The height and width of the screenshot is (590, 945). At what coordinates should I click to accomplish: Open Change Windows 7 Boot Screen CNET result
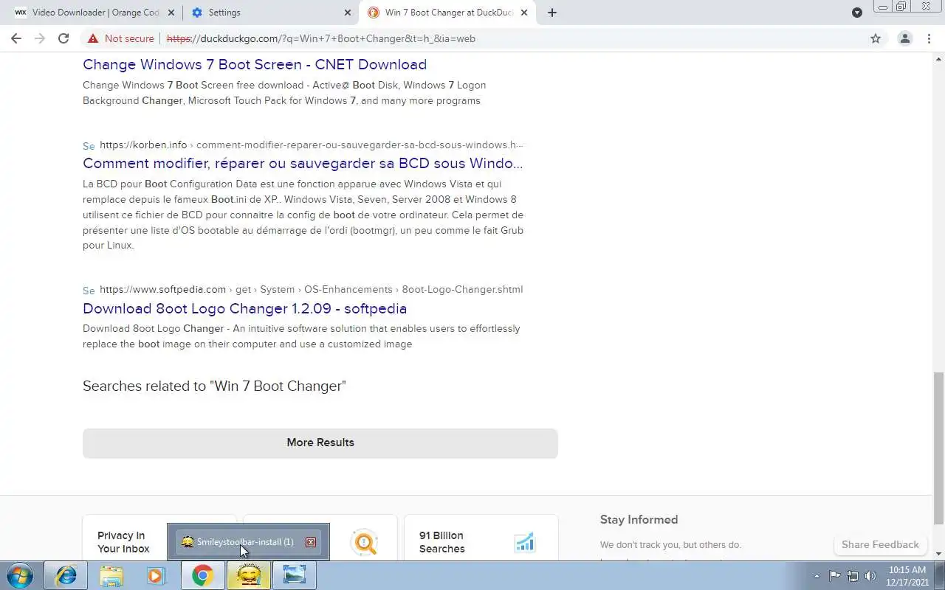pyautogui.click(x=255, y=64)
